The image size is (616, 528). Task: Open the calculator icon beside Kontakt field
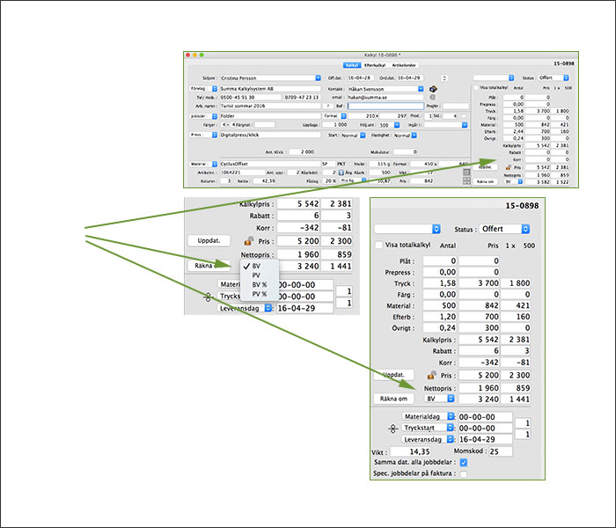click(433, 89)
